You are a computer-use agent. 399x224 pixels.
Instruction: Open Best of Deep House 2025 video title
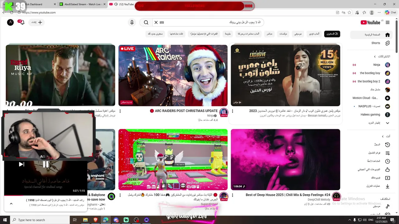(x=288, y=195)
